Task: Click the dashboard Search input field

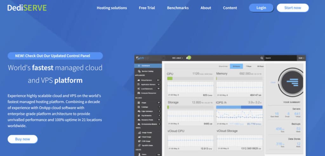Action: [x=280, y=58]
